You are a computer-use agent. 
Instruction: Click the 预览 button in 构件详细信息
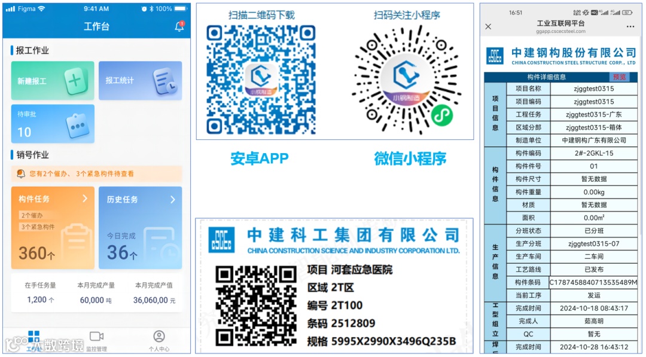(619, 77)
